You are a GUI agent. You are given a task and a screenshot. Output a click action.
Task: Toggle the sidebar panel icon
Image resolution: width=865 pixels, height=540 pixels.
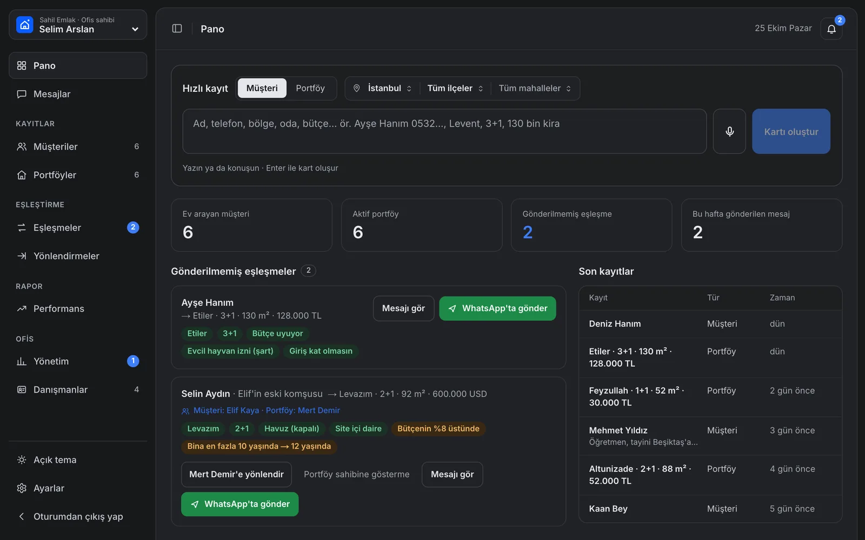(177, 29)
